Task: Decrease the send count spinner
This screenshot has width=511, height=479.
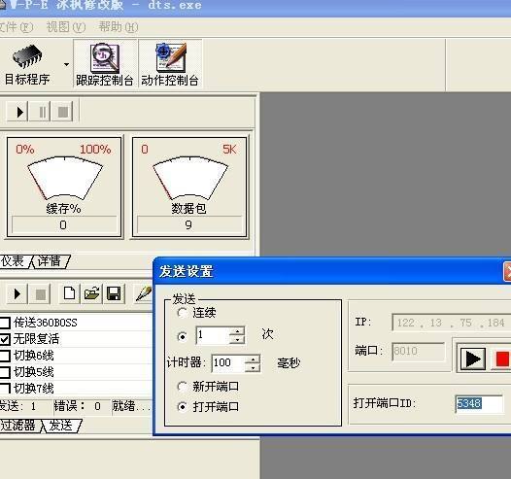Action: pos(237,339)
